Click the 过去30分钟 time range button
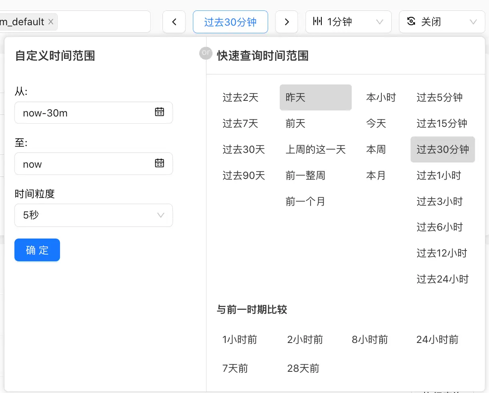The height and width of the screenshot is (393, 489). pos(230,22)
